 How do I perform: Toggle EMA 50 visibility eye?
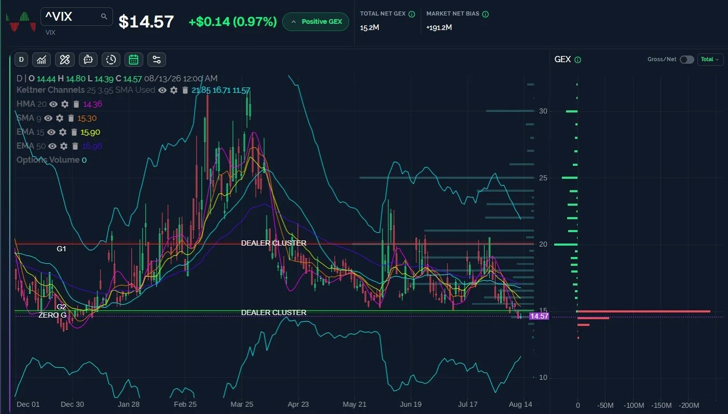coord(52,146)
